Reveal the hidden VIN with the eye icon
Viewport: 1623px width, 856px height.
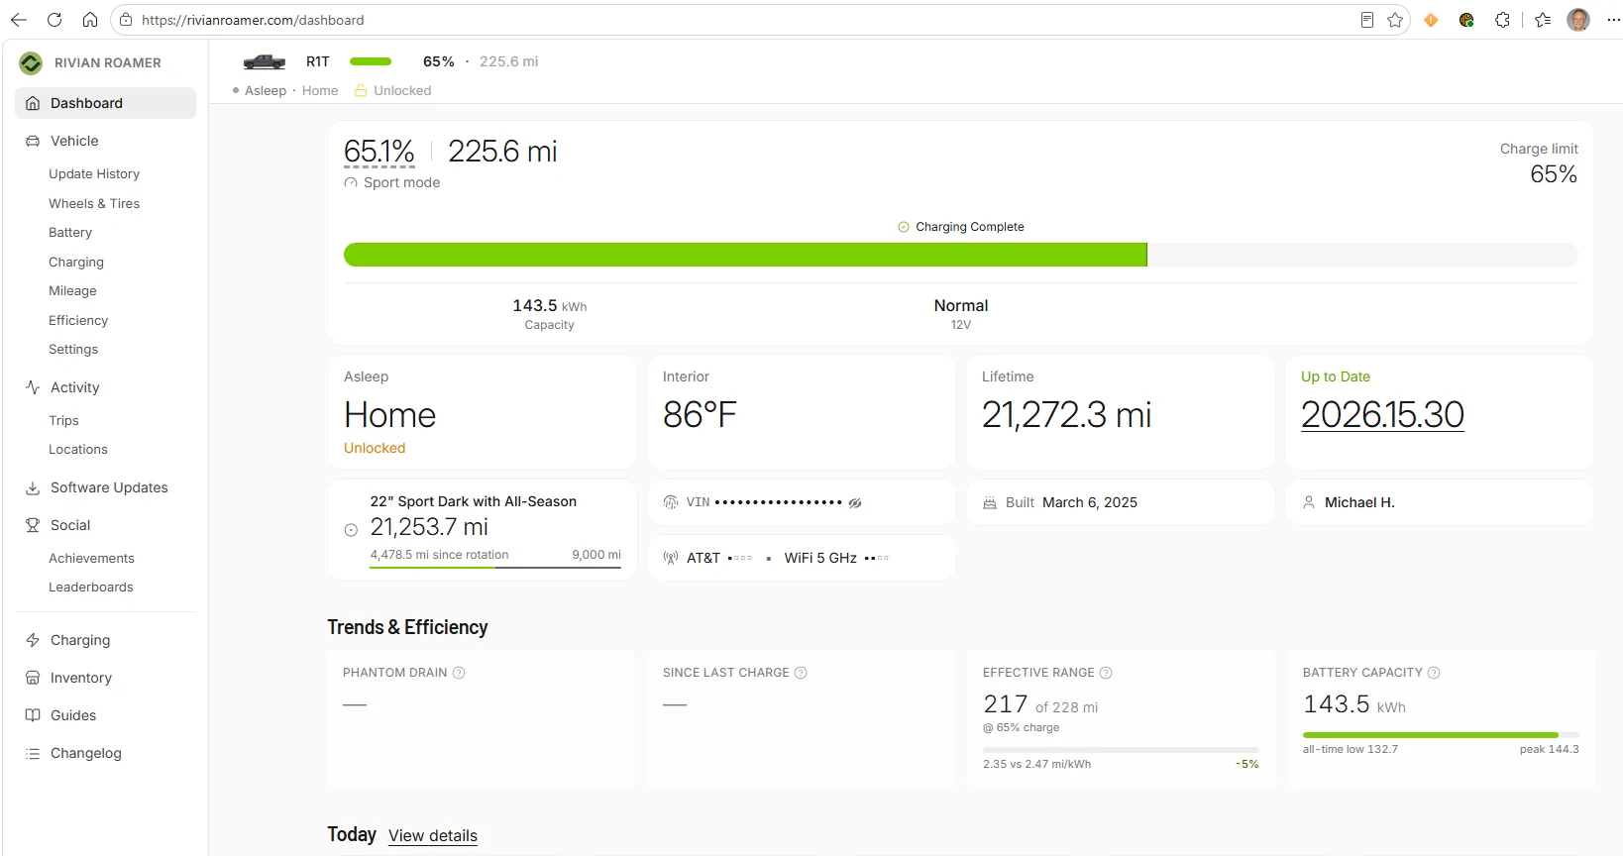coord(855,503)
